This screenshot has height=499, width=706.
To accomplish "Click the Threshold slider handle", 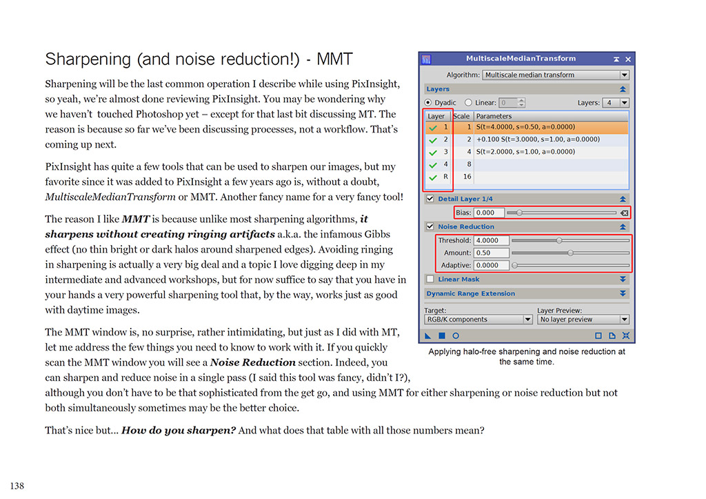I will (x=559, y=240).
